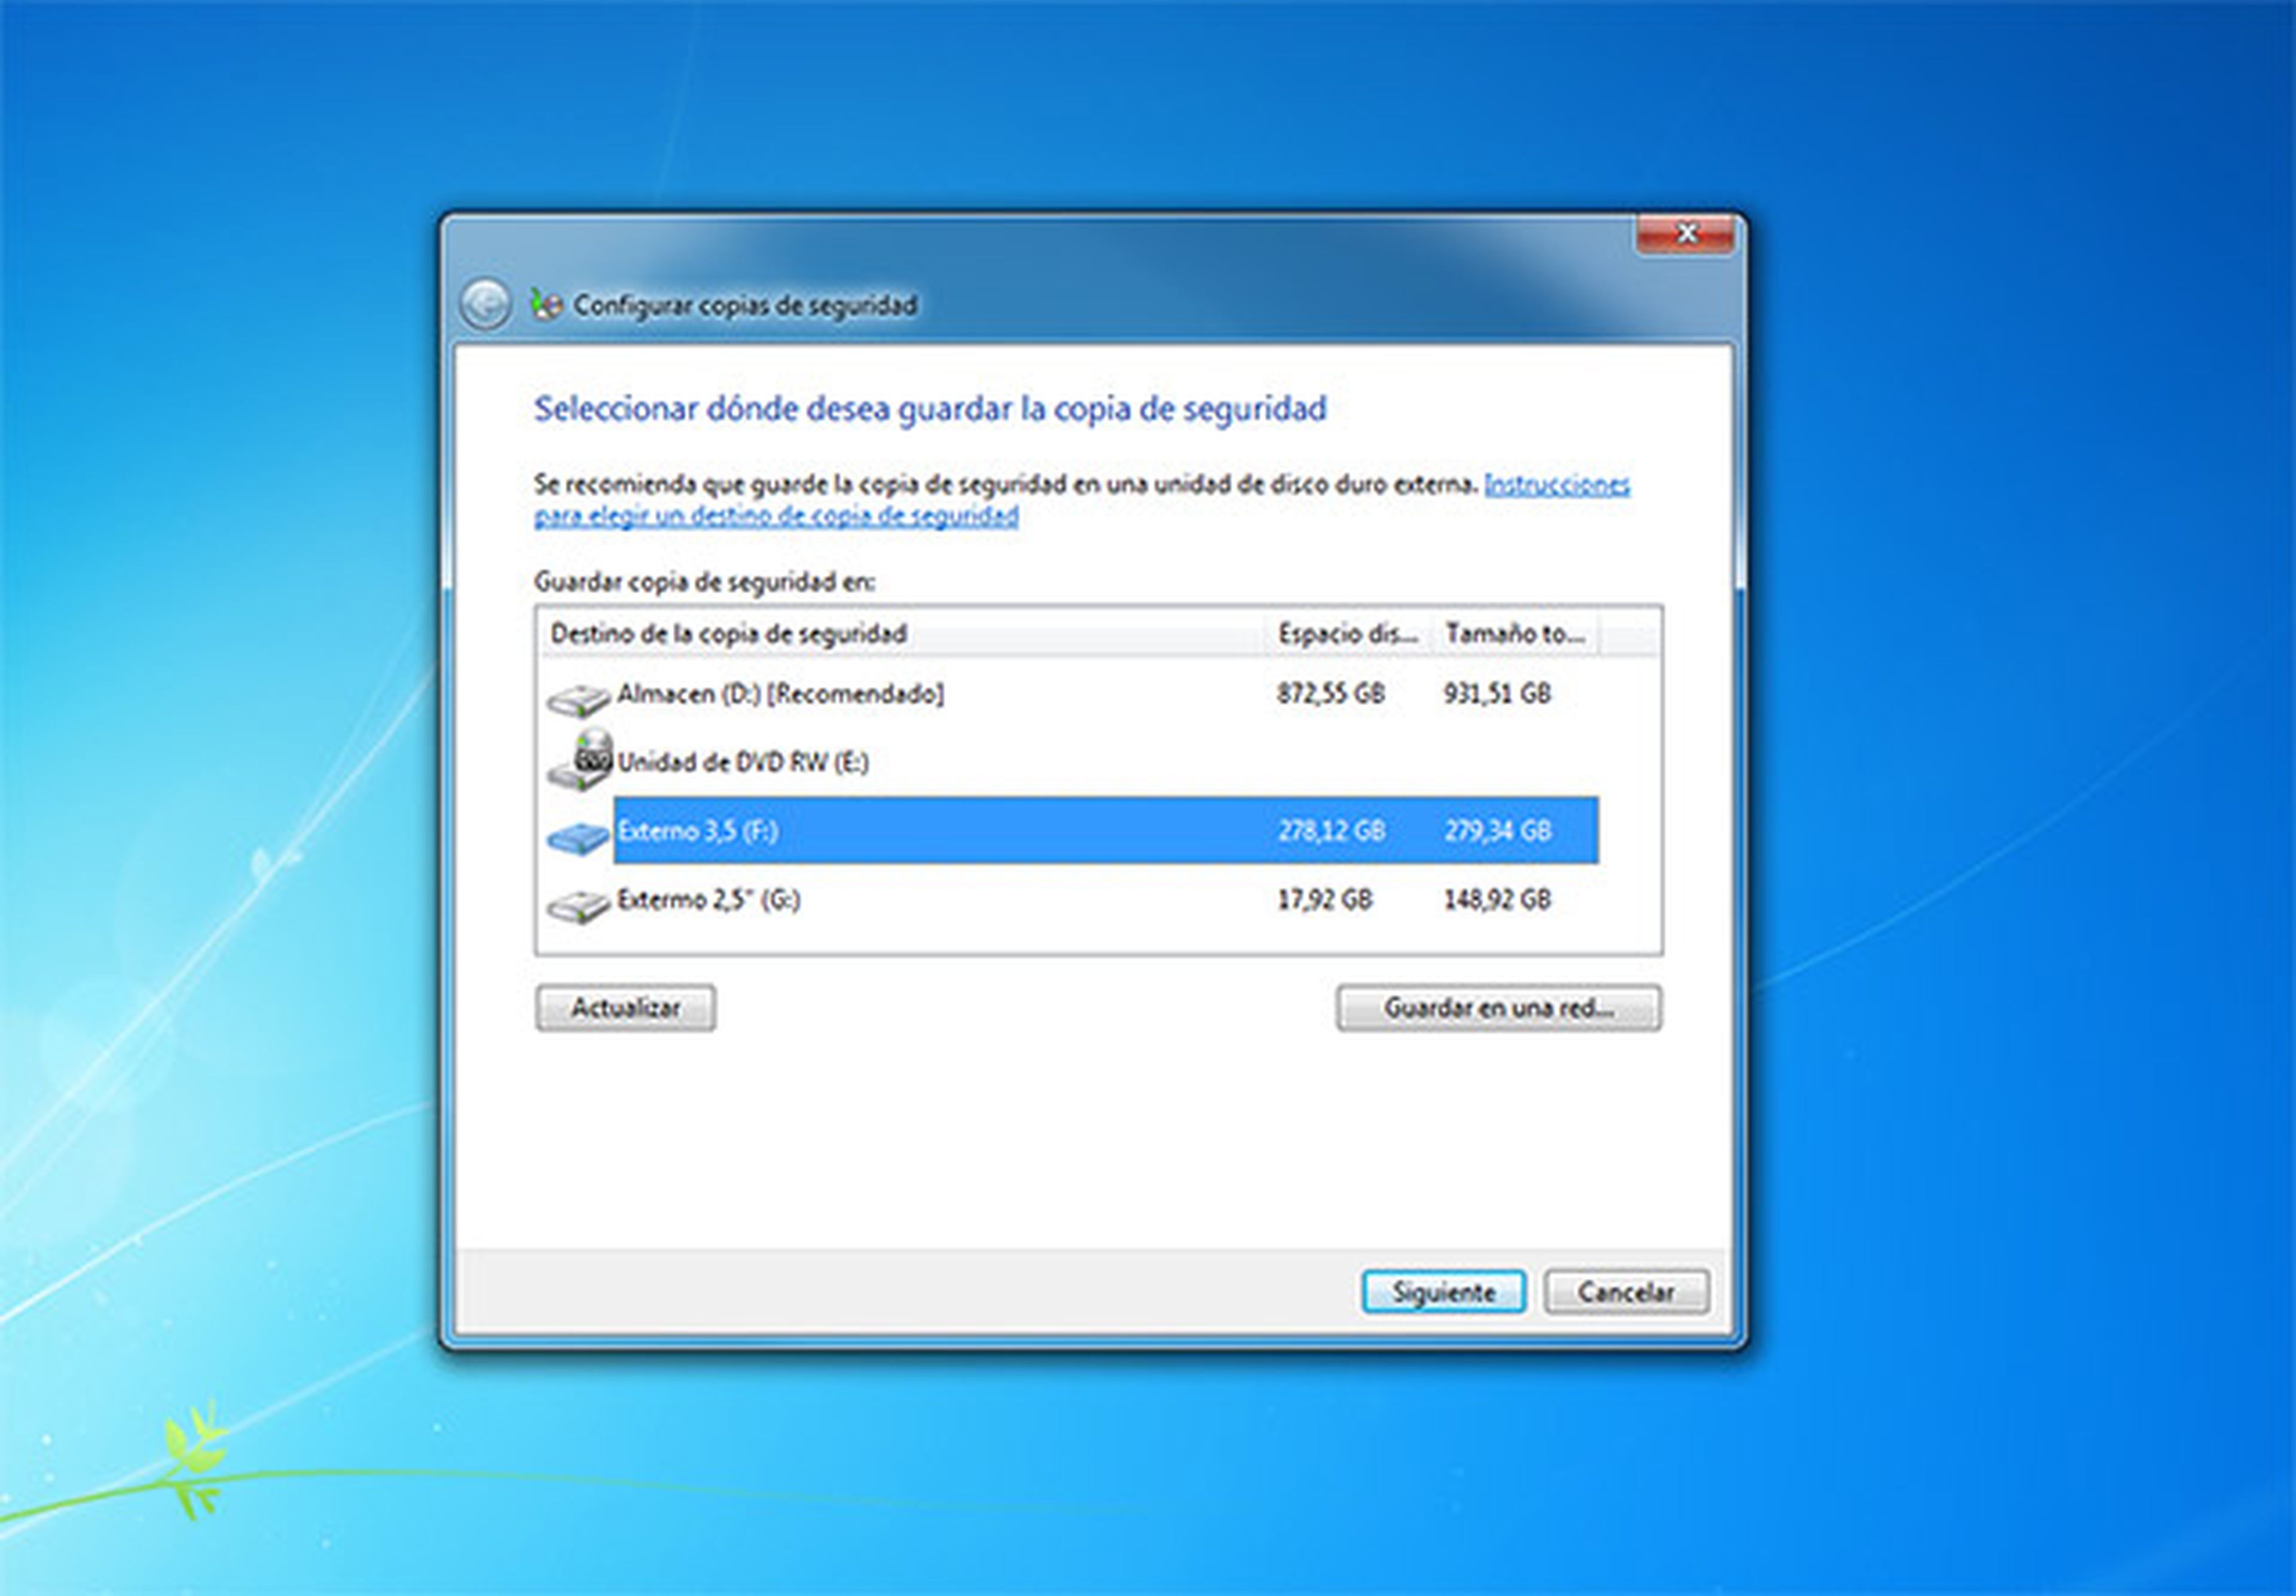2296x1596 pixels.
Task: Click the 'Espacio dis...' column header
Action: click(x=1347, y=634)
